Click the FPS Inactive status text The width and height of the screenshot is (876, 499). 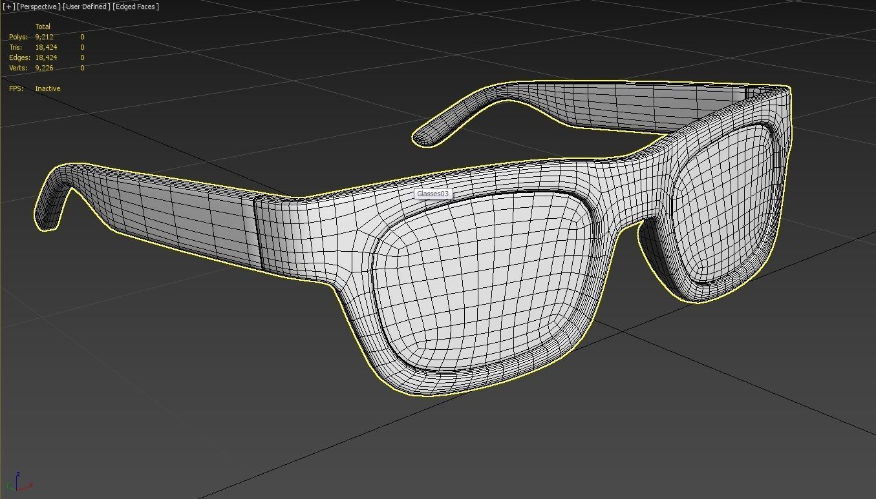click(x=47, y=88)
